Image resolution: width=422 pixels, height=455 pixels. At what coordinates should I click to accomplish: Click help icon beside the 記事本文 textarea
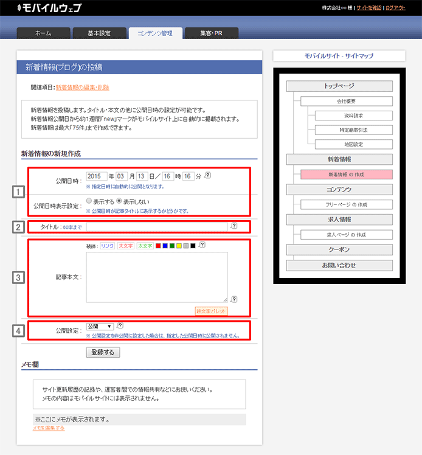(234, 299)
